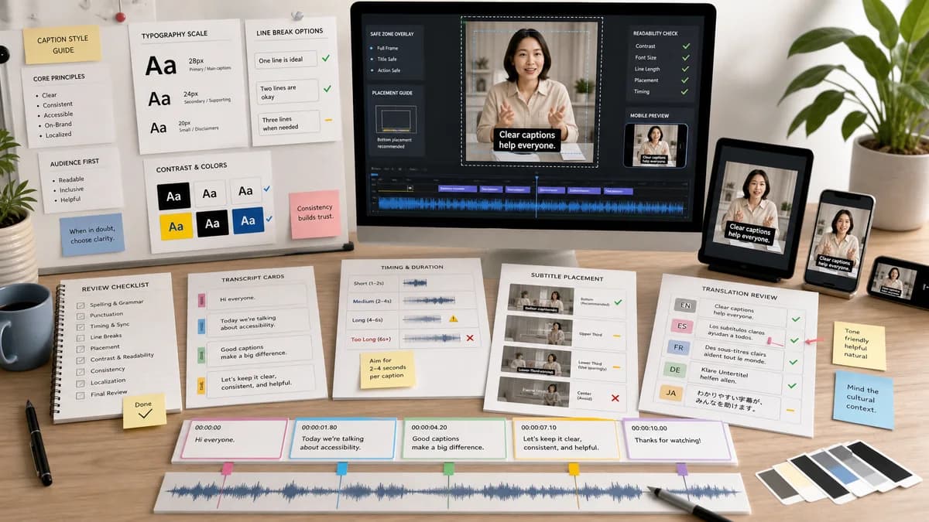Select the 00:00:07.10 caption card

pos(566,439)
